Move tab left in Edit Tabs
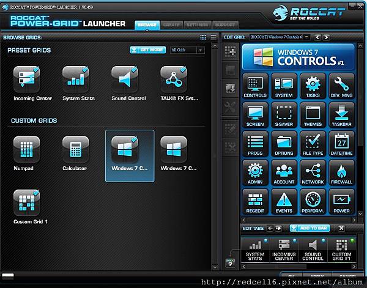The width and height of the screenshot is (367, 288). (x=270, y=228)
